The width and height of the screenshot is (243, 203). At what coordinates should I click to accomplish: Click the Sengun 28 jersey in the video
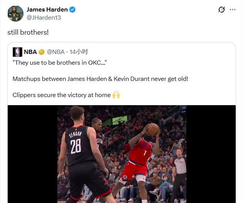click(76, 145)
